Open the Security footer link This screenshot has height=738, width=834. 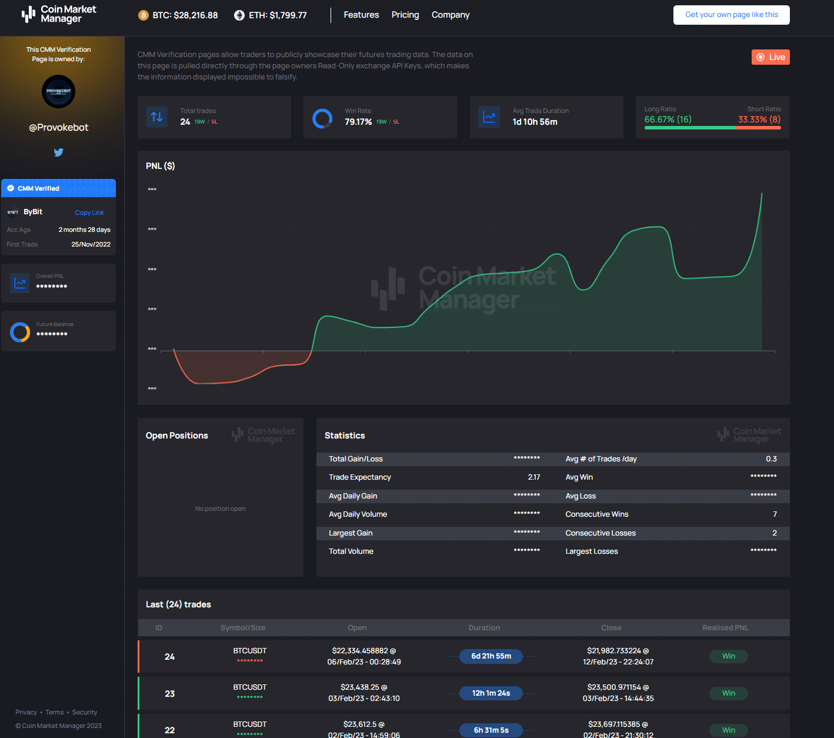pos(85,712)
